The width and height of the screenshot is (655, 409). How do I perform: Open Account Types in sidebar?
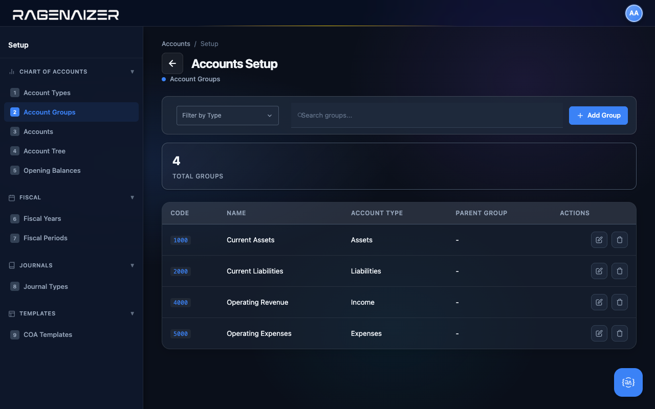(71, 93)
